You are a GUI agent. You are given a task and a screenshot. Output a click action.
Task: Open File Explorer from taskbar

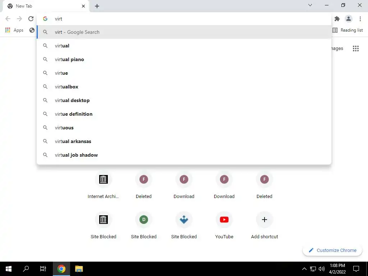(x=79, y=269)
